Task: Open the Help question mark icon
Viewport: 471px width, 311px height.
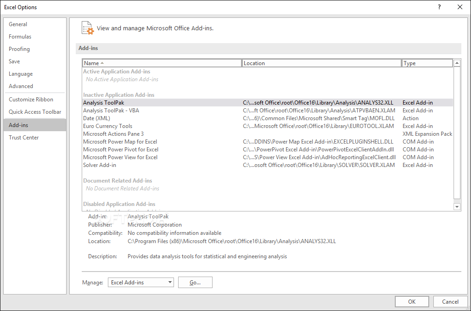Action: pyautogui.click(x=439, y=7)
